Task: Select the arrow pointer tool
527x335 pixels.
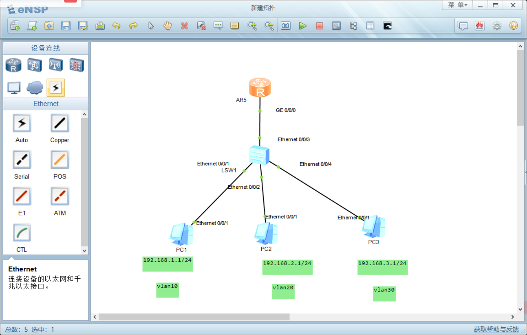Action: click(151, 26)
